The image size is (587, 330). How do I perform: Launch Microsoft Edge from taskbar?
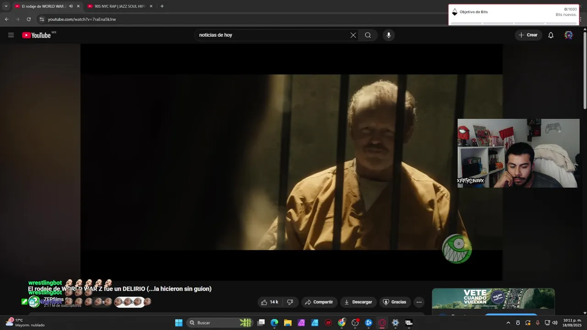(274, 323)
